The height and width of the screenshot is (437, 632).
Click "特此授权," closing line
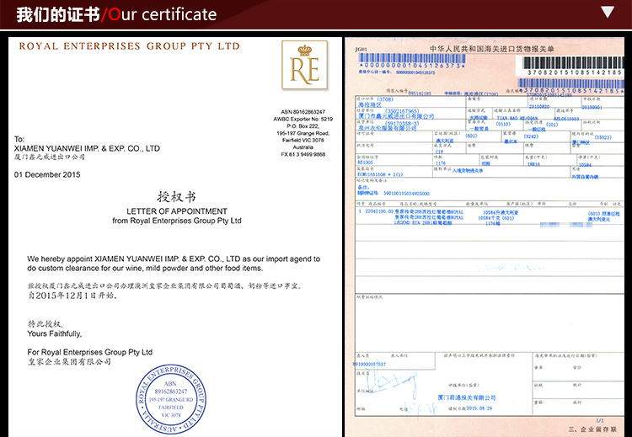point(46,324)
